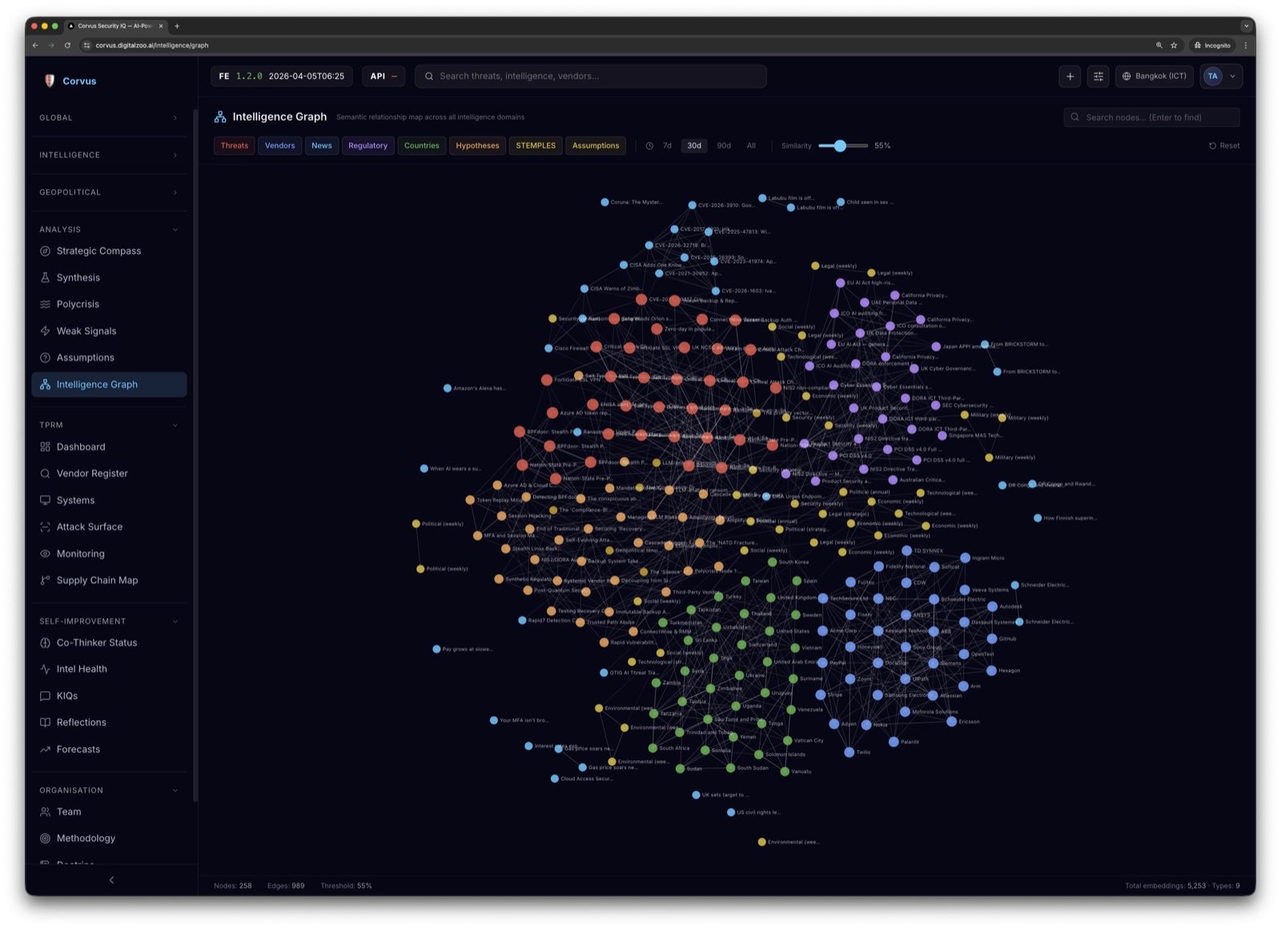Open TPRM Dashboard
The image size is (1281, 929).
(109, 447)
